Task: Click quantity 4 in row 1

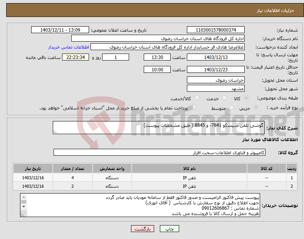Action: (72, 178)
